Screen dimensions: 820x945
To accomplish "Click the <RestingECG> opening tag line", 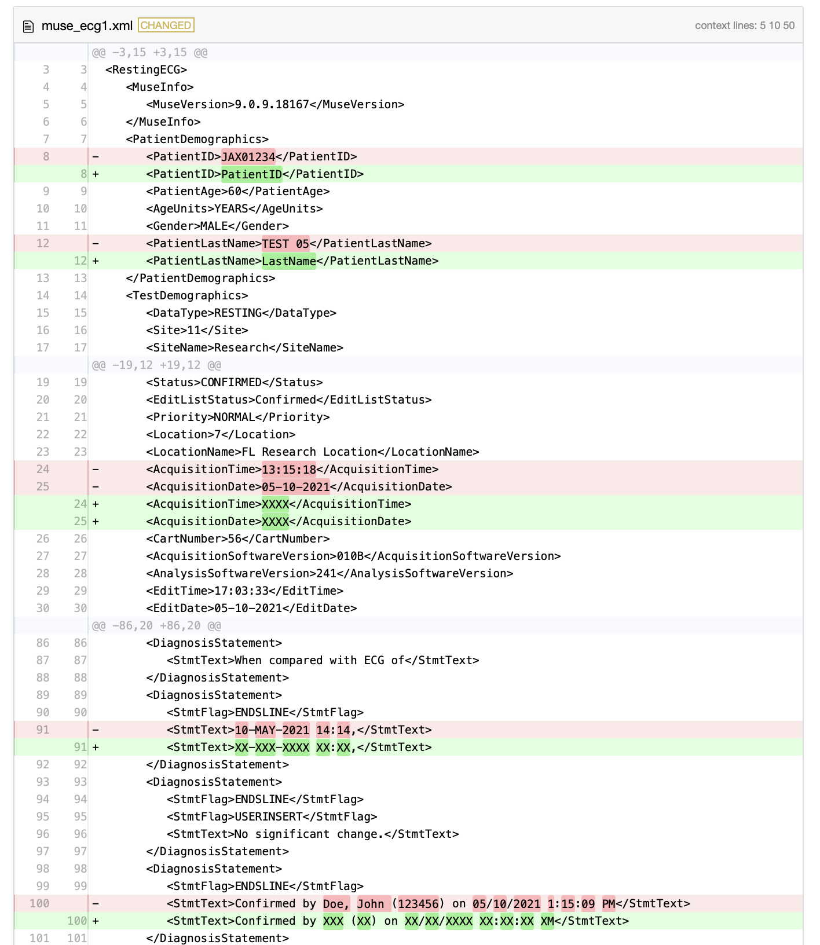I will 147,69.
